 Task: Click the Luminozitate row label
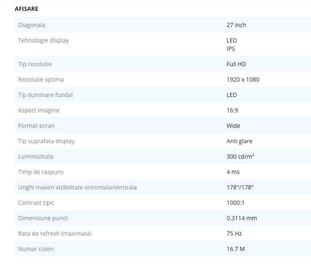tap(36, 157)
